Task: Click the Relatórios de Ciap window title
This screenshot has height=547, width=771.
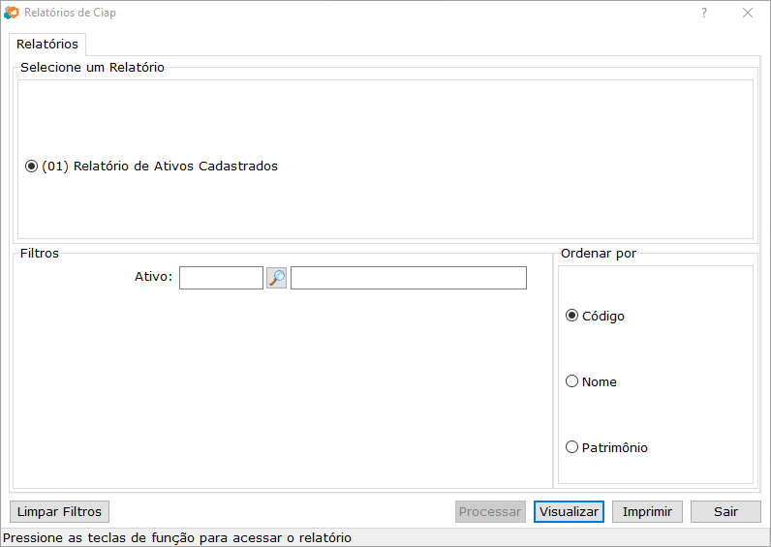Action: [x=70, y=13]
